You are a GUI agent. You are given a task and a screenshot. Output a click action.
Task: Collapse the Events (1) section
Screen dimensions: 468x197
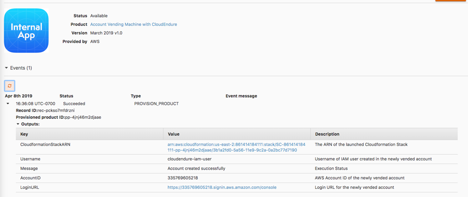[7, 68]
